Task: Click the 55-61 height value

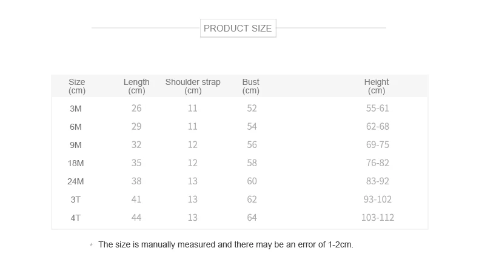Action: (377, 109)
